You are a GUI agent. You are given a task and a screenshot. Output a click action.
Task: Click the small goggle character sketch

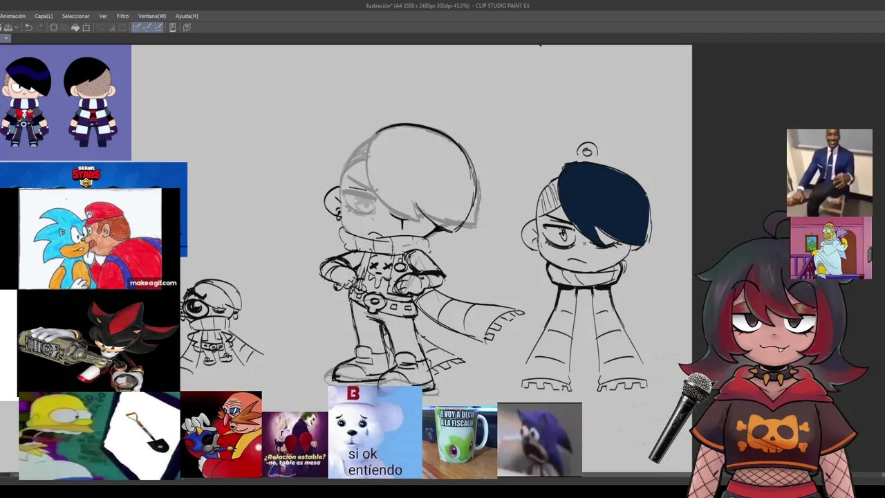coord(214,322)
